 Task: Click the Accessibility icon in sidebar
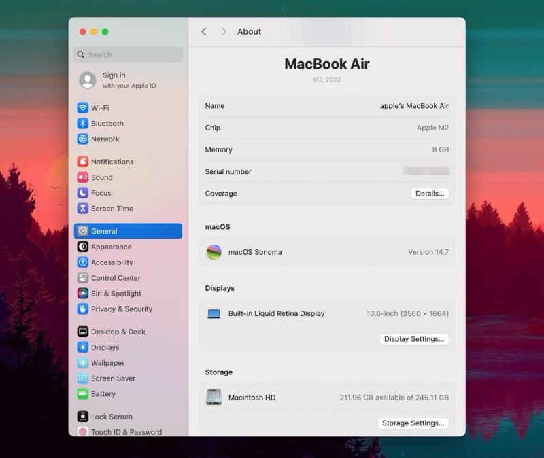(x=82, y=262)
